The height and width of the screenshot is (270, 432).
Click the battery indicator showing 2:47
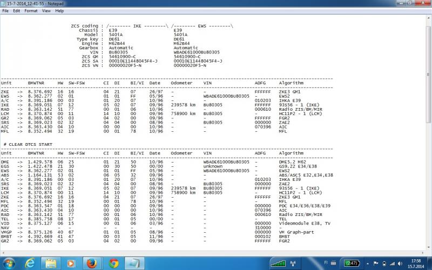(352, 264)
